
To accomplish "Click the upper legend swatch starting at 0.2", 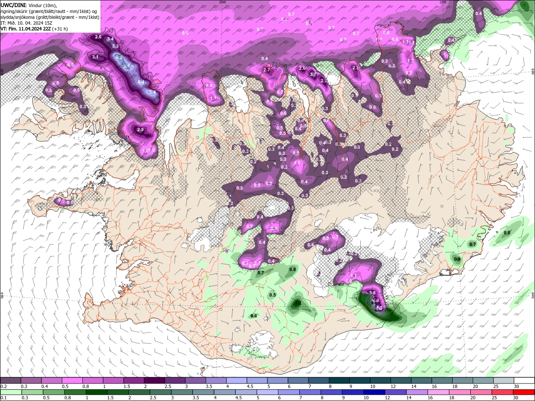I will point(10,381).
